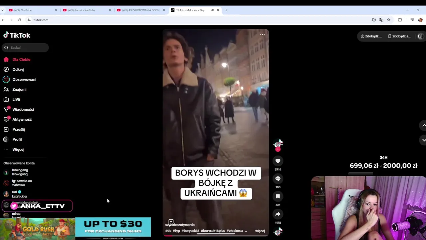Click the #fyp hashtag

coord(176,231)
